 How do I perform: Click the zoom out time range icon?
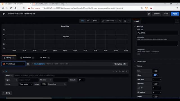click(x=120, y=21)
